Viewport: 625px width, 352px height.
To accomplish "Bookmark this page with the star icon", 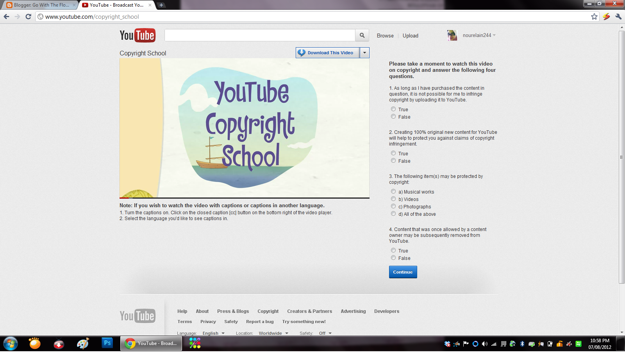I will pos(594,16).
